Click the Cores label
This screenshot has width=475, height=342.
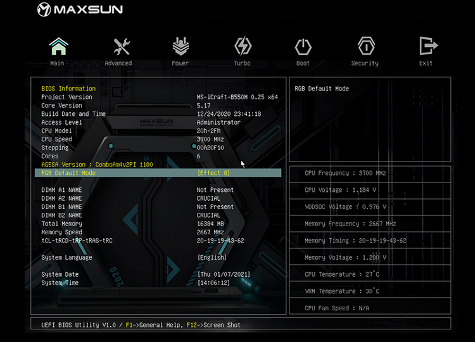pos(49,156)
